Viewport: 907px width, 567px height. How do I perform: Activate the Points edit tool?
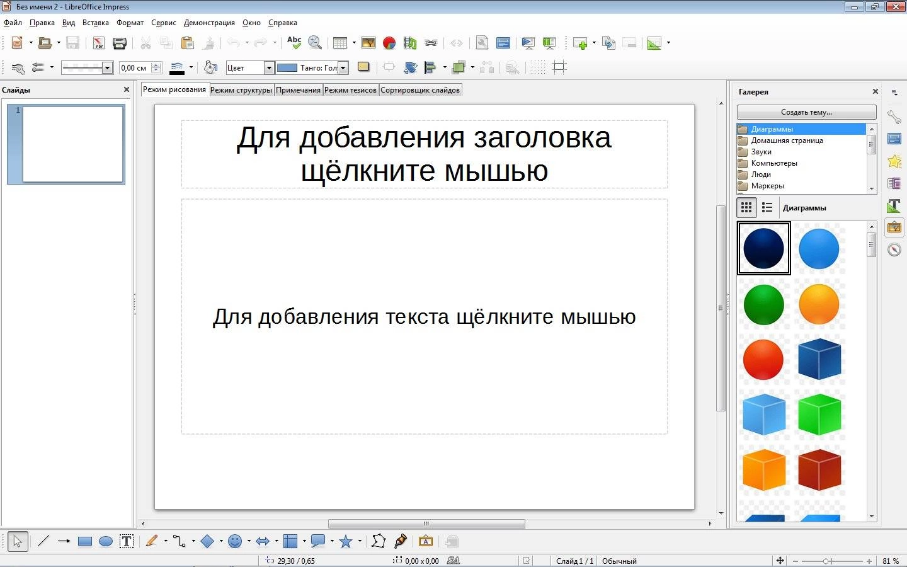tap(379, 541)
